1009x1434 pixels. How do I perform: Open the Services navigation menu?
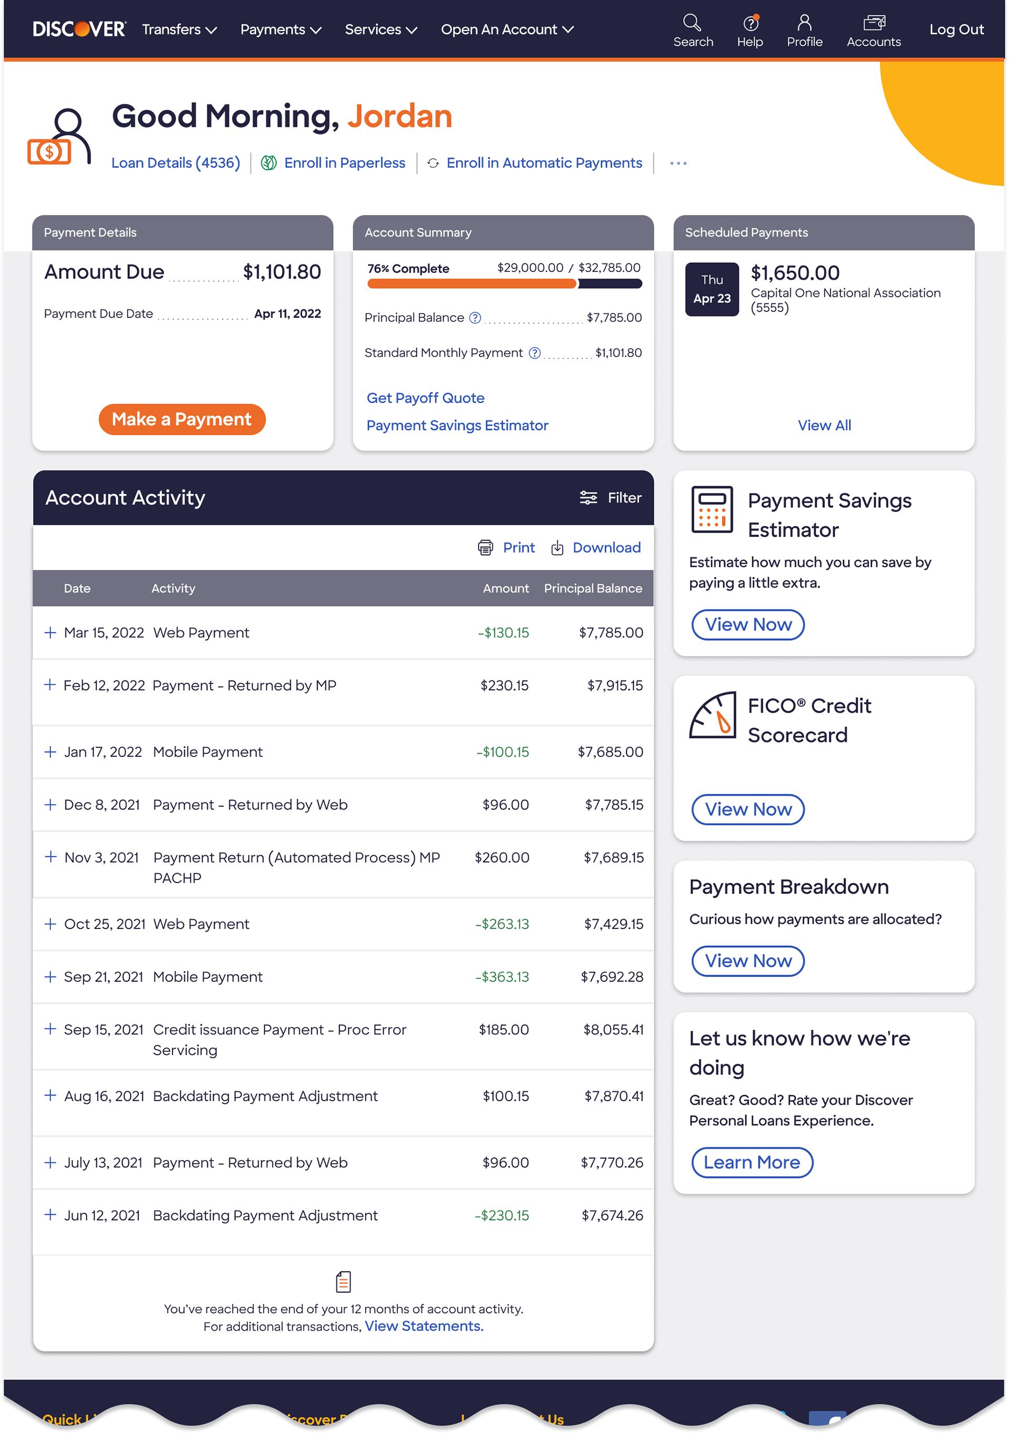[381, 29]
